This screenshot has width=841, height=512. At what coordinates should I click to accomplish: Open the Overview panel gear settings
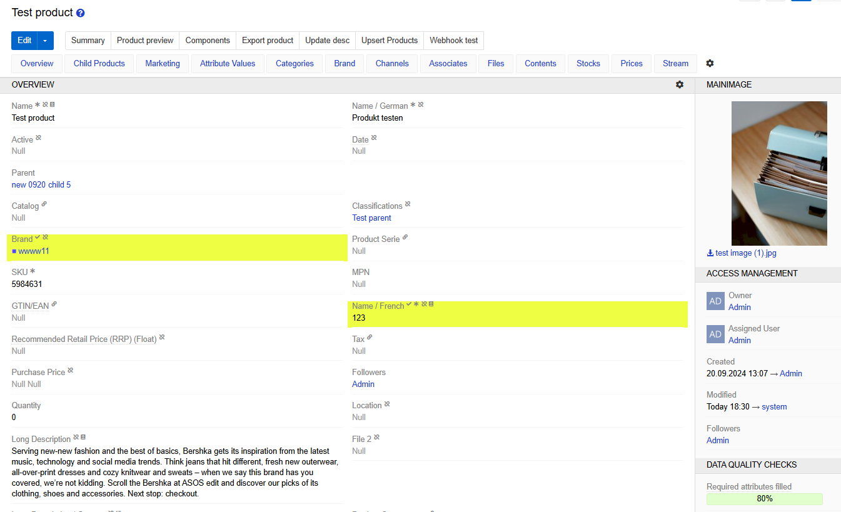click(x=680, y=84)
